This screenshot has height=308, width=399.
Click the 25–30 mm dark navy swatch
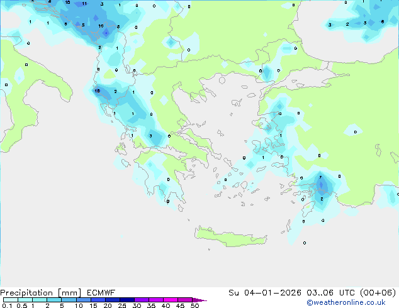click(127, 300)
